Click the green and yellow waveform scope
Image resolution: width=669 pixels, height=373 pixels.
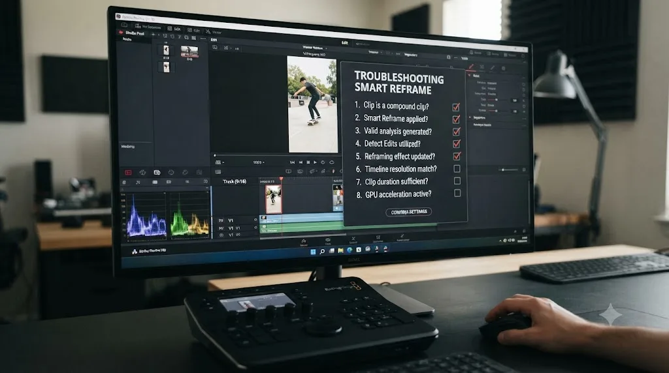pos(190,214)
